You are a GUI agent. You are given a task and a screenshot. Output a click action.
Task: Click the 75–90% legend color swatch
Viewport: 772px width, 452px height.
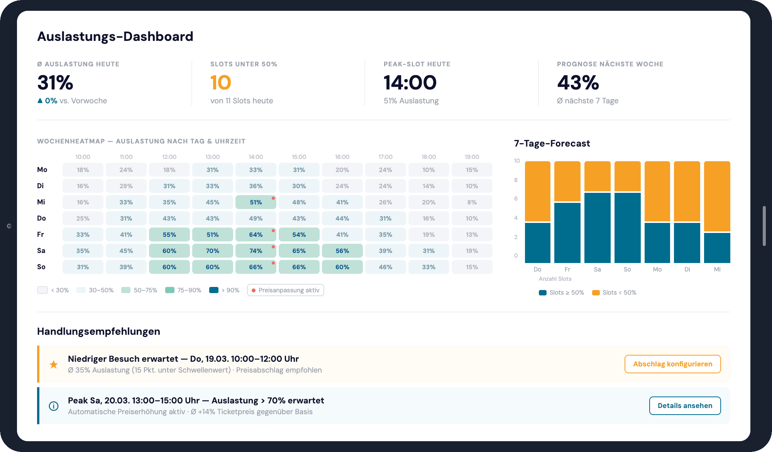click(x=170, y=290)
